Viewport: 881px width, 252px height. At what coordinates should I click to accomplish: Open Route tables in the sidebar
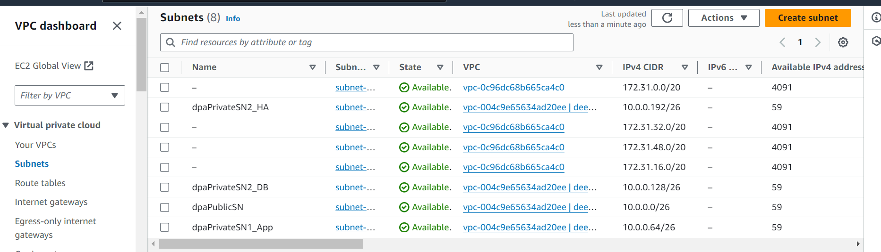[40, 183]
